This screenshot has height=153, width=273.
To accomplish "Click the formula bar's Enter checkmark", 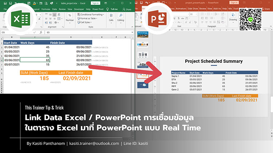I will pyautogui.click(x=35, y=32).
